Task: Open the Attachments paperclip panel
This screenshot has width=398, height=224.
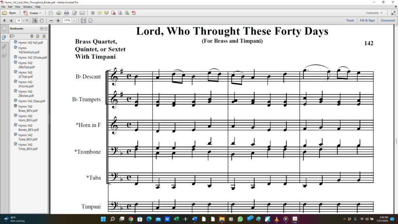Action: (4, 47)
